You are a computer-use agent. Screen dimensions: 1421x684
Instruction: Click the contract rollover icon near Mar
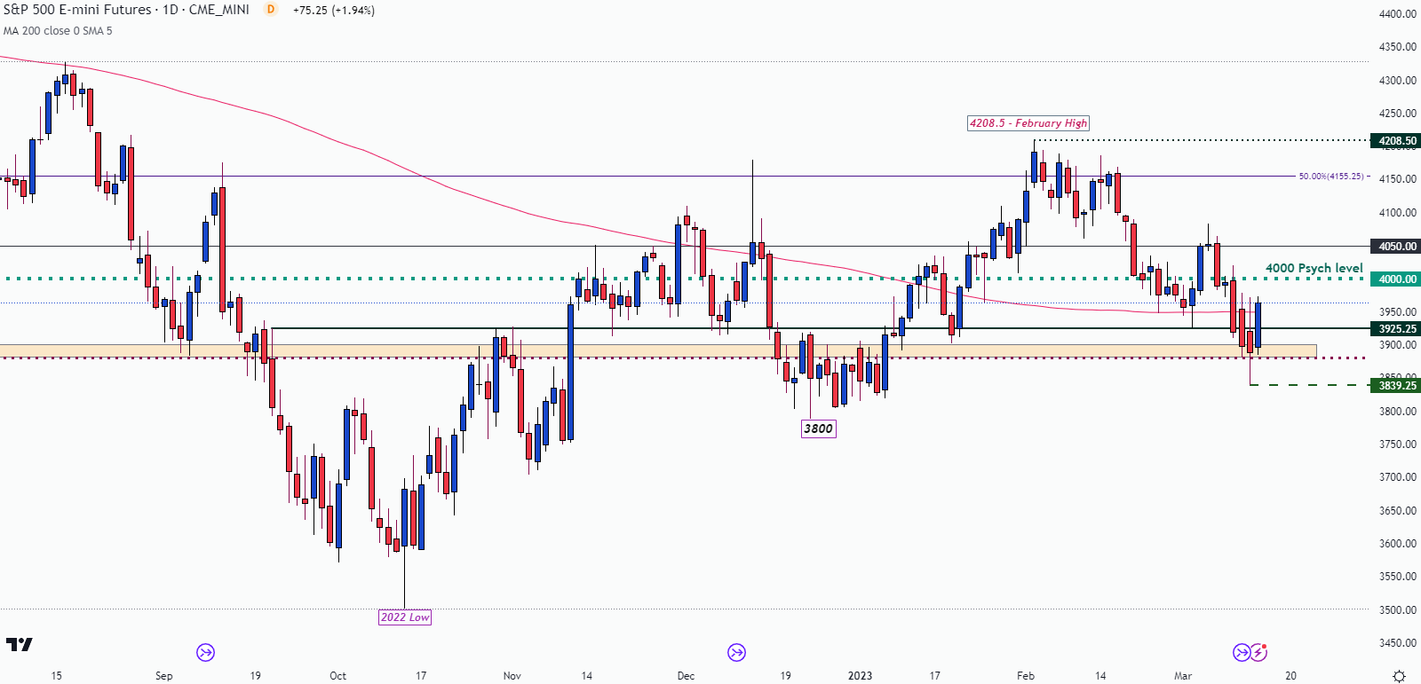(x=1242, y=653)
